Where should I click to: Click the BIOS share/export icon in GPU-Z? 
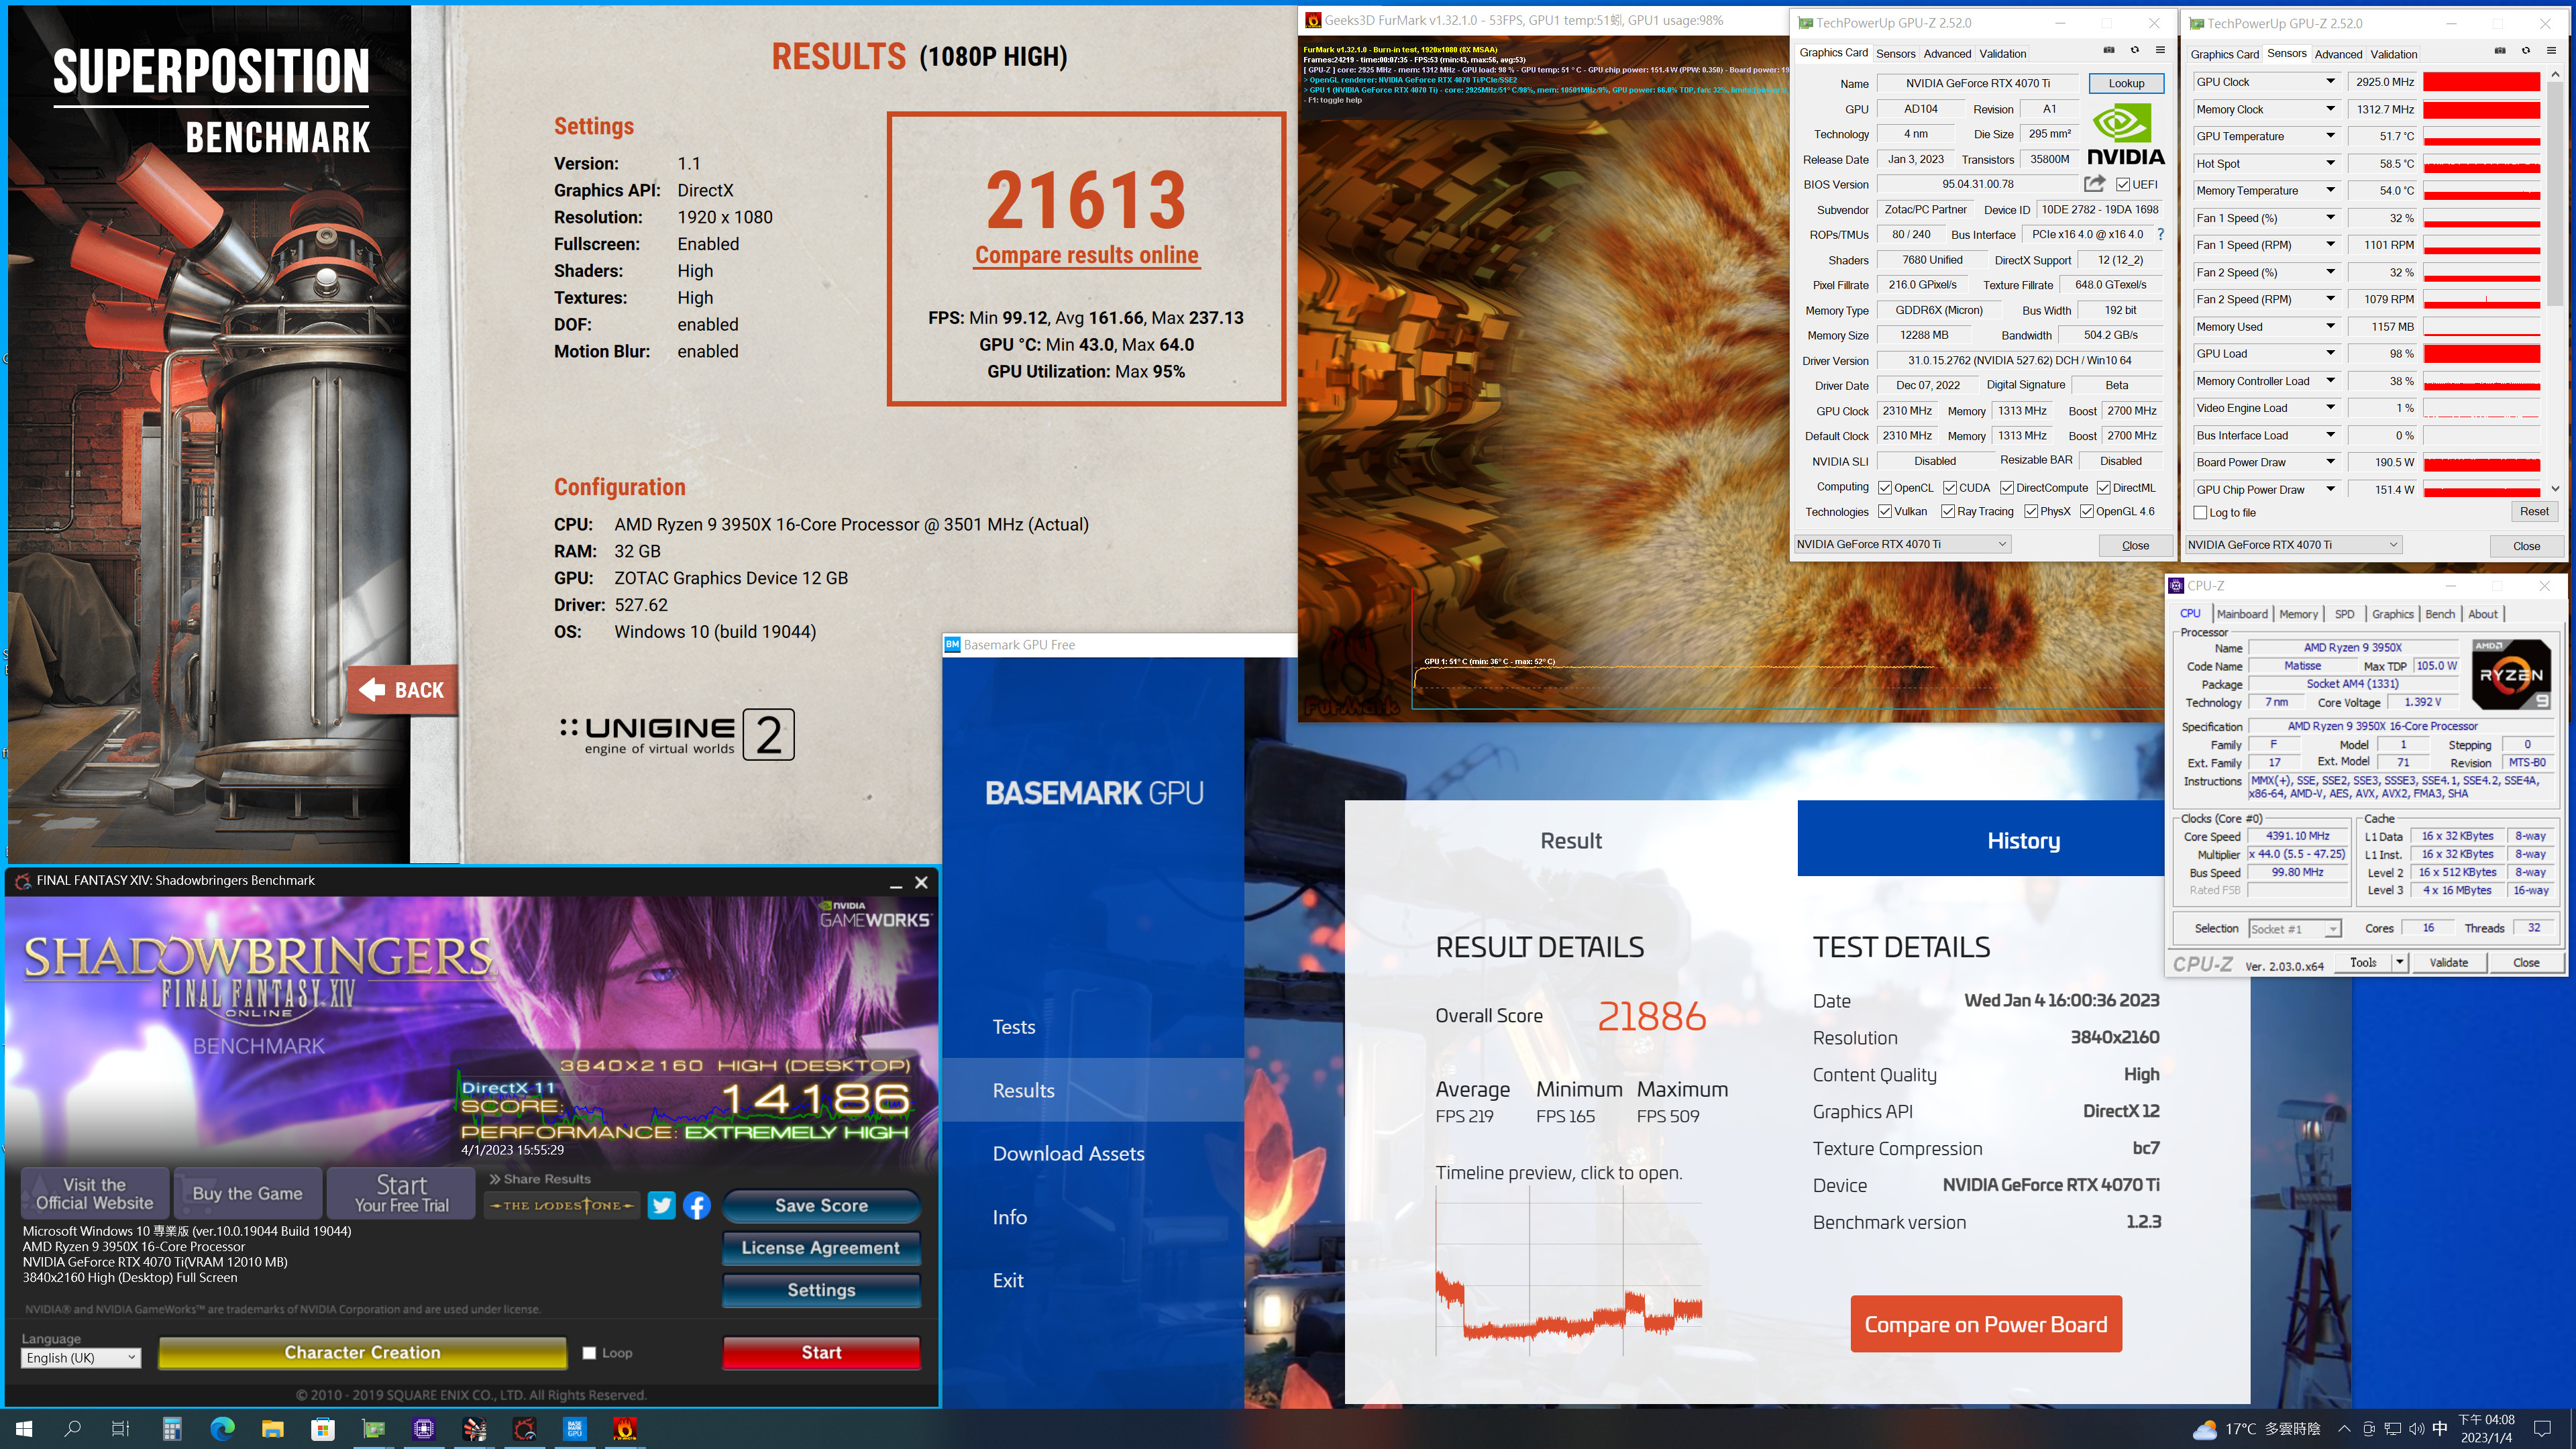2094,184
